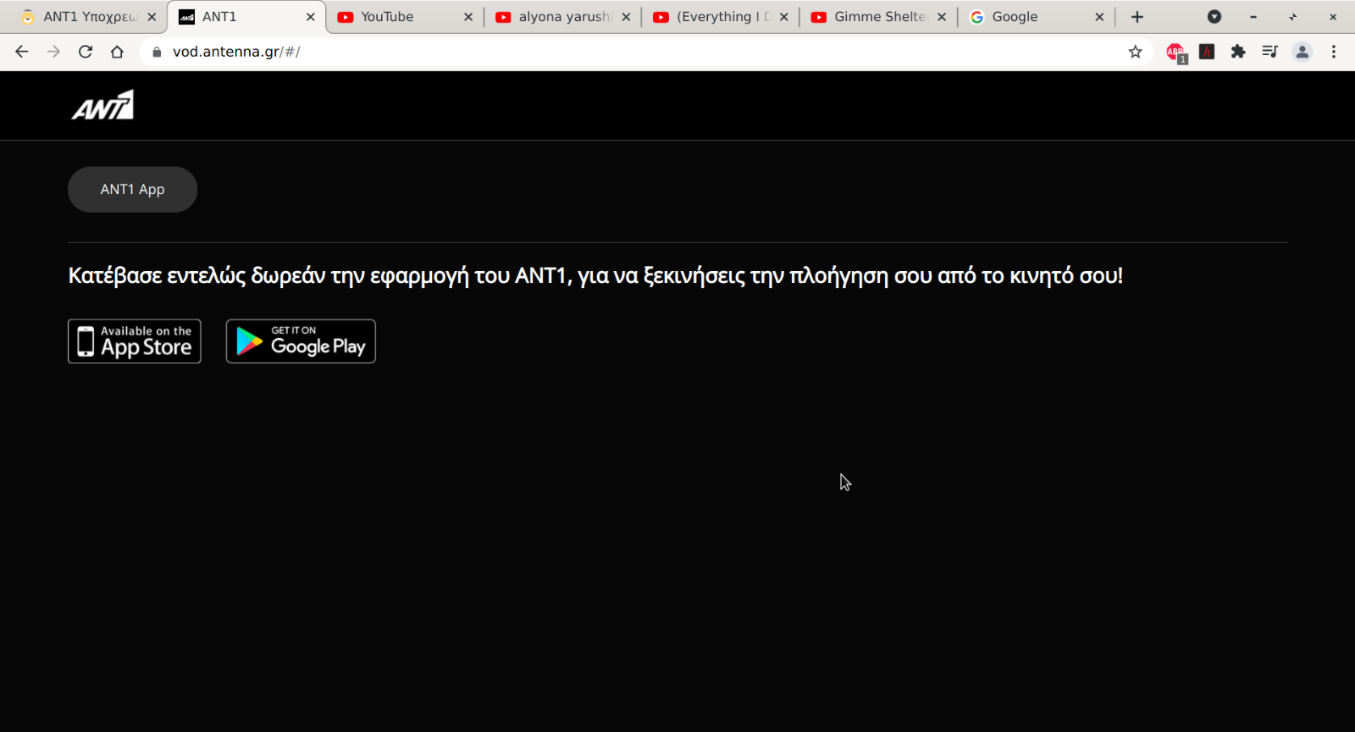The width and height of the screenshot is (1355, 732).
Task: Close the (Everything I D tab
Action: point(784,17)
